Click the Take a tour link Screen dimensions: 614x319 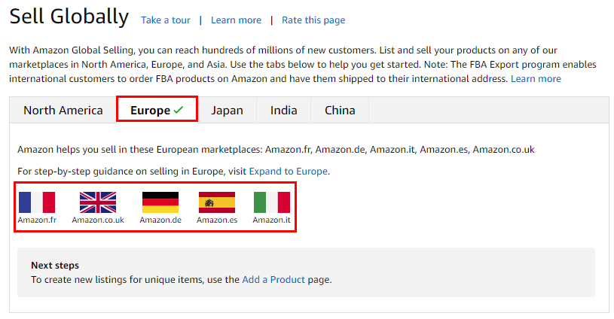(166, 20)
